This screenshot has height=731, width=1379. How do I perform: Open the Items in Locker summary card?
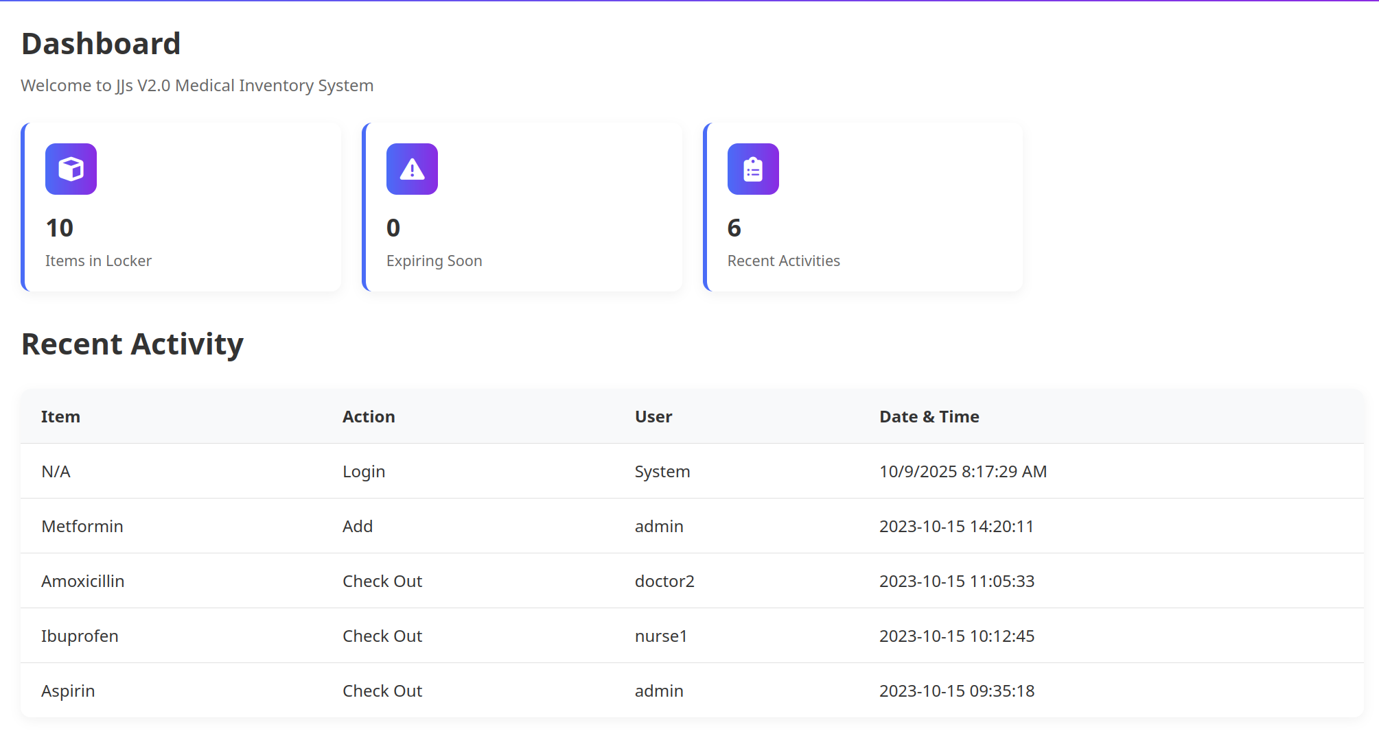point(181,206)
